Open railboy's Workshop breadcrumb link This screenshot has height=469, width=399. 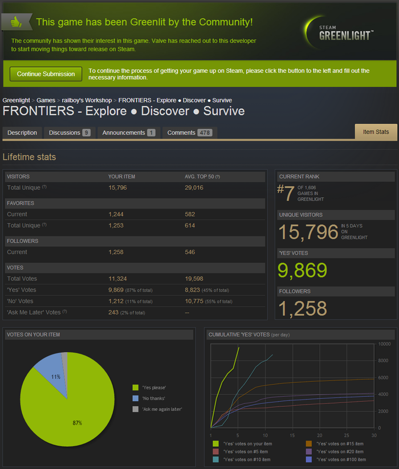pyautogui.click(x=87, y=100)
